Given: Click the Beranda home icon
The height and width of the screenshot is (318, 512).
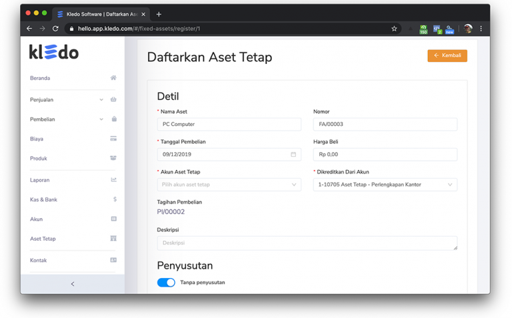Looking at the screenshot, I should [x=113, y=78].
